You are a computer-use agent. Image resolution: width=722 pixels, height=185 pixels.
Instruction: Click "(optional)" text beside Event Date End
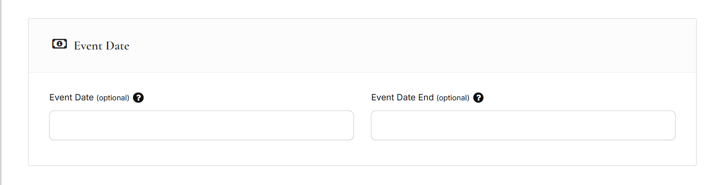point(453,98)
